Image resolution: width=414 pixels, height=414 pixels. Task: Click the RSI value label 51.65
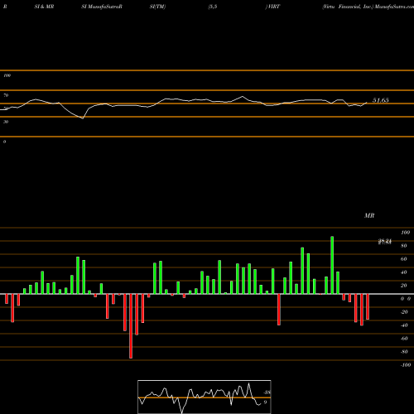[x=381, y=100]
